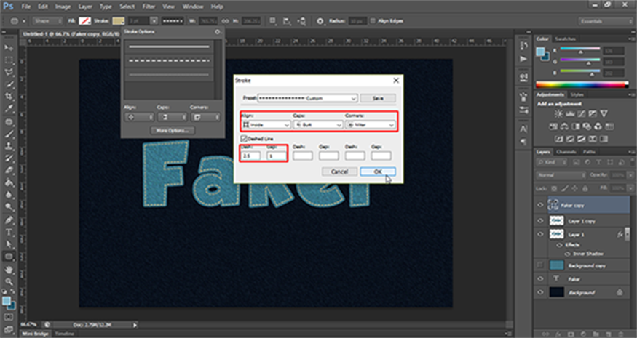This screenshot has height=338, width=637.
Task: Hide the Faker copy layer
Action: click(539, 206)
